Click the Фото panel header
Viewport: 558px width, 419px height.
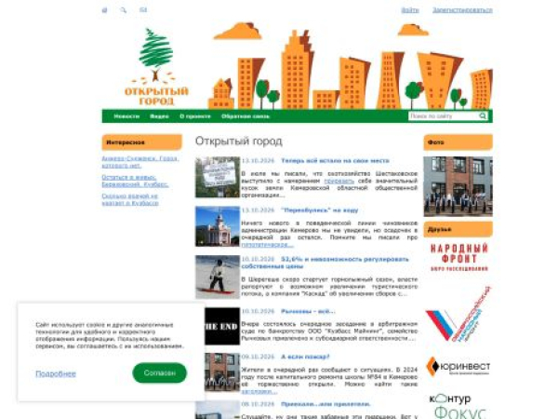pos(458,142)
